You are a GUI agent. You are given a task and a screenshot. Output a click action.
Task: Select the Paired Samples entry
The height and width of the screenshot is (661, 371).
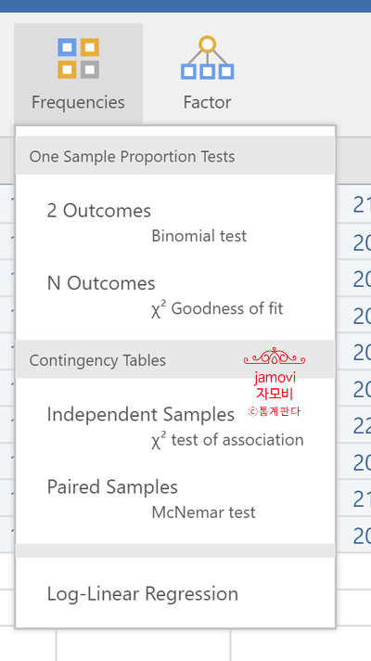[112, 487]
